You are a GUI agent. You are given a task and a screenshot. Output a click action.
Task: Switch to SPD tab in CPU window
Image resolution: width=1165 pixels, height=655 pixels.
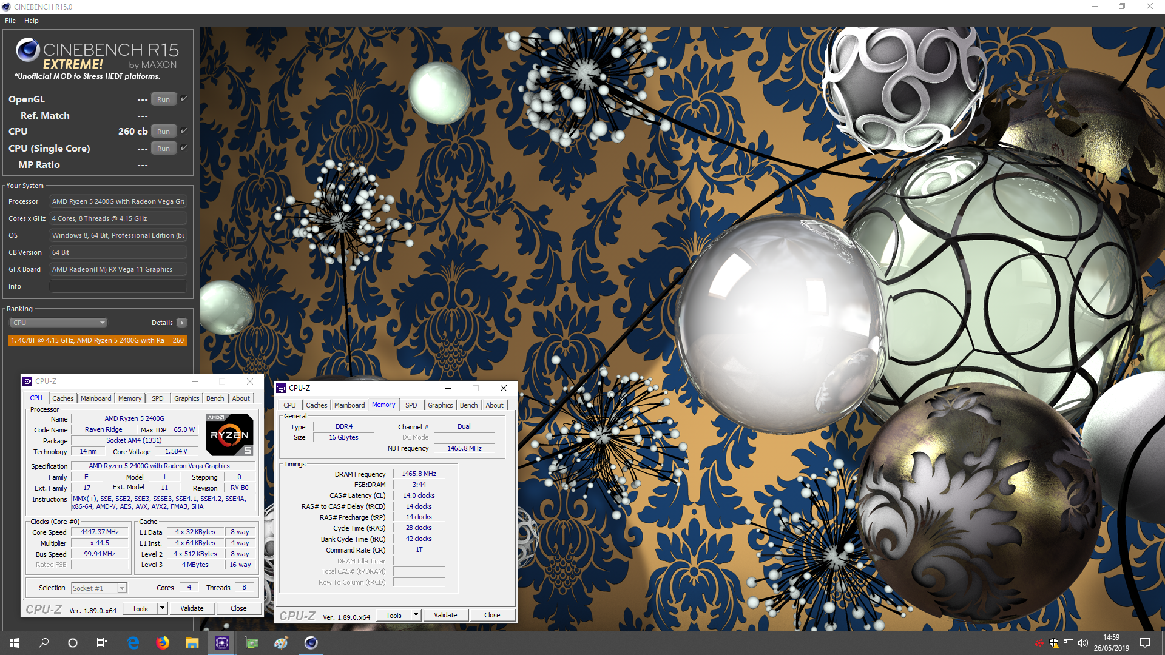point(158,398)
